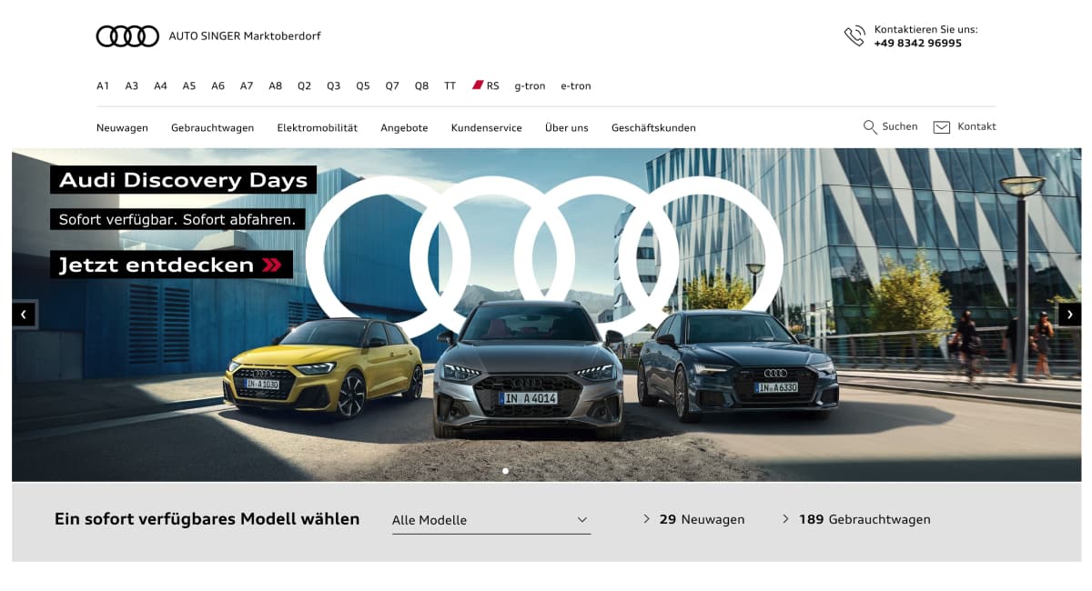Click the Kontakt link text
The height and width of the screenshot is (591, 1092).
point(976,126)
